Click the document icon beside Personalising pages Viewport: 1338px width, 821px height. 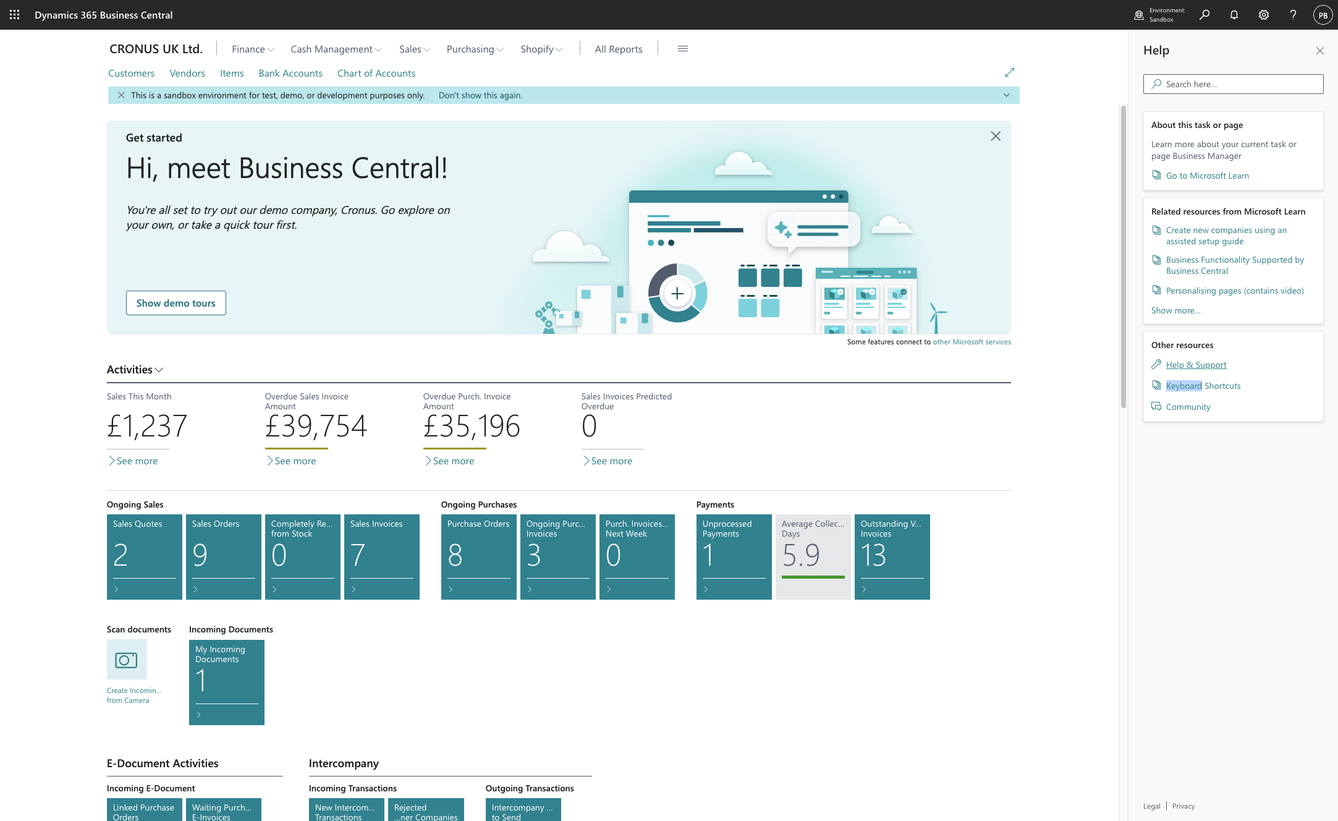point(1156,290)
